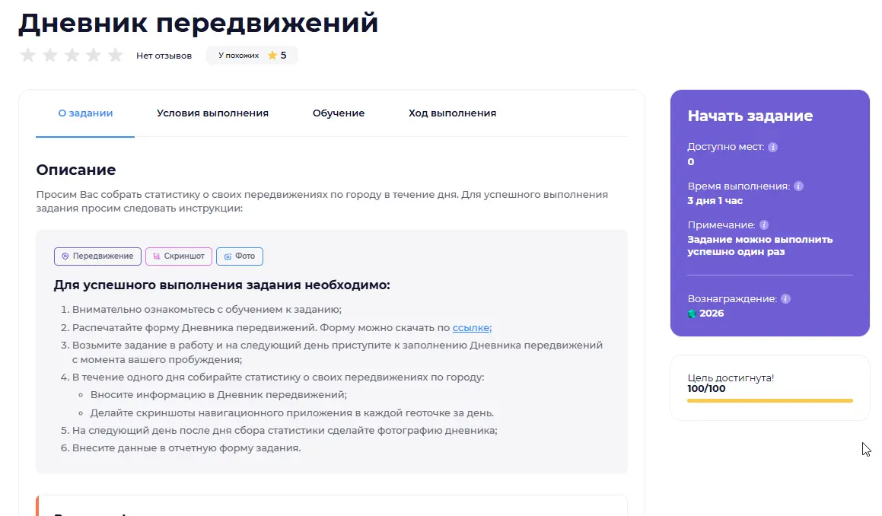Click bullet Делайте скриншоты навигационного приложения
The width and height of the screenshot is (882, 516).
pyautogui.click(x=292, y=413)
